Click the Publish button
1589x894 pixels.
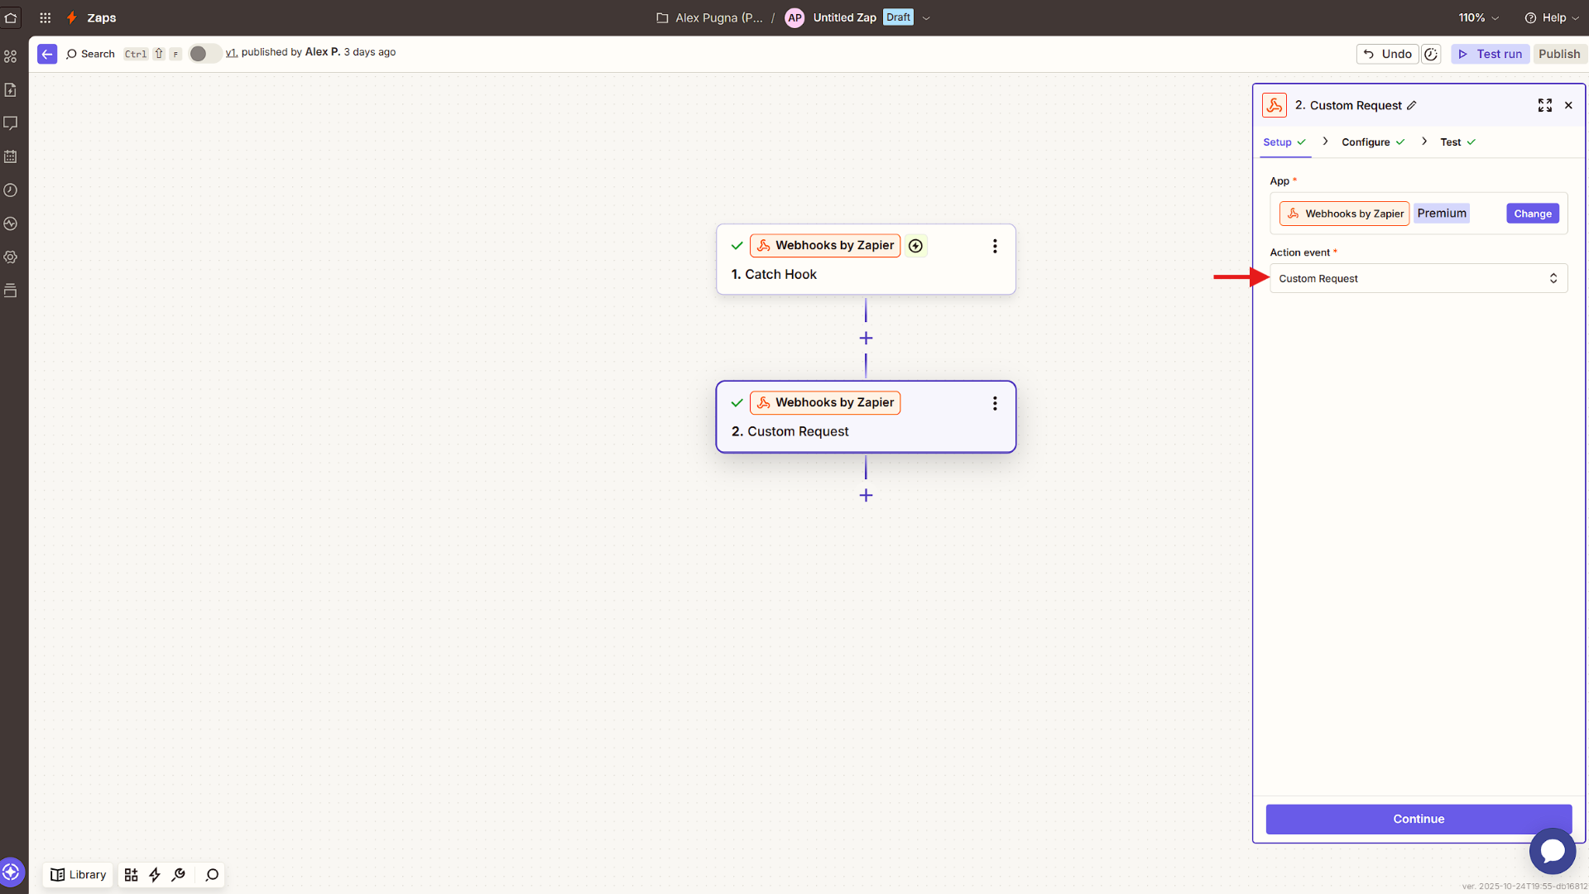(1559, 53)
